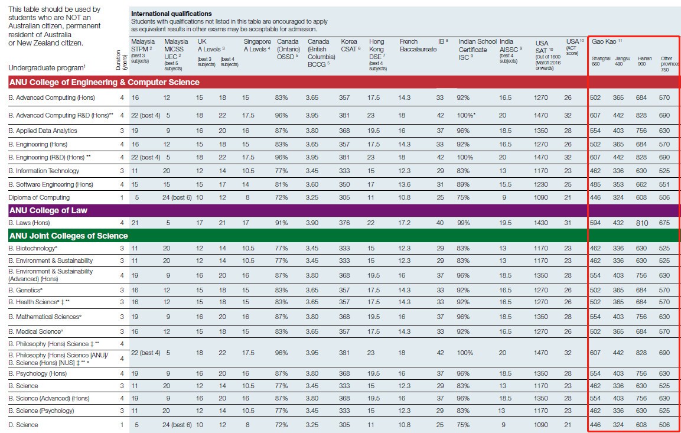
Task: Click the "ANU College of Engineering & Computer Science" heading
Action: click(x=104, y=82)
